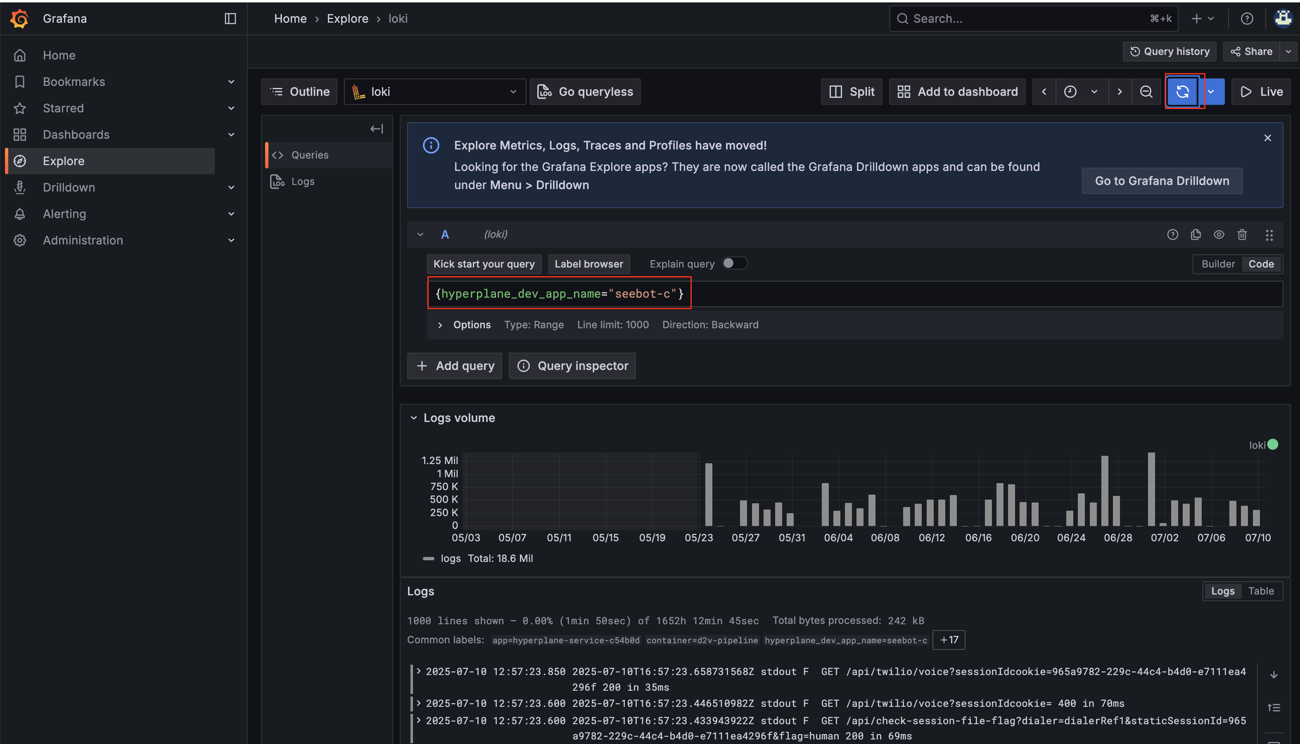
Task: Open Query history
Action: point(1169,52)
